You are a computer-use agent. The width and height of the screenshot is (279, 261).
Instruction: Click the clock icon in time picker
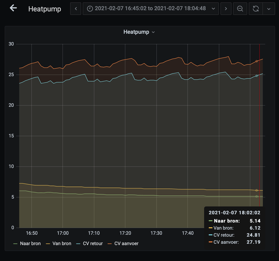click(x=90, y=9)
